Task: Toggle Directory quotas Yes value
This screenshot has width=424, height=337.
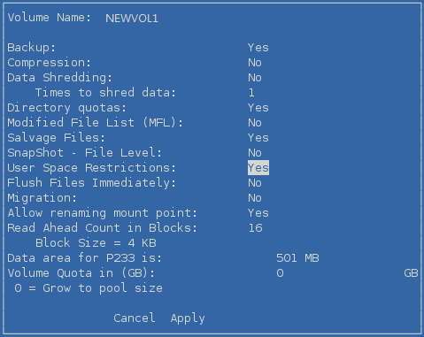Action: coord(258,108)
